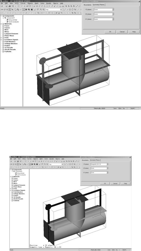Open the File menu in lower window

tap(11, 159)
